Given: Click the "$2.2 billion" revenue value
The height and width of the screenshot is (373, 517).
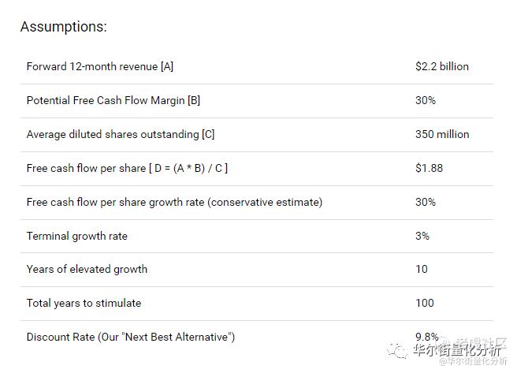Looking at the screenshot, I should click(x=441, y=66).
